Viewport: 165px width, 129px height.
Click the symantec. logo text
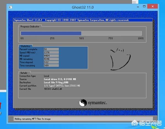[97, 103]
